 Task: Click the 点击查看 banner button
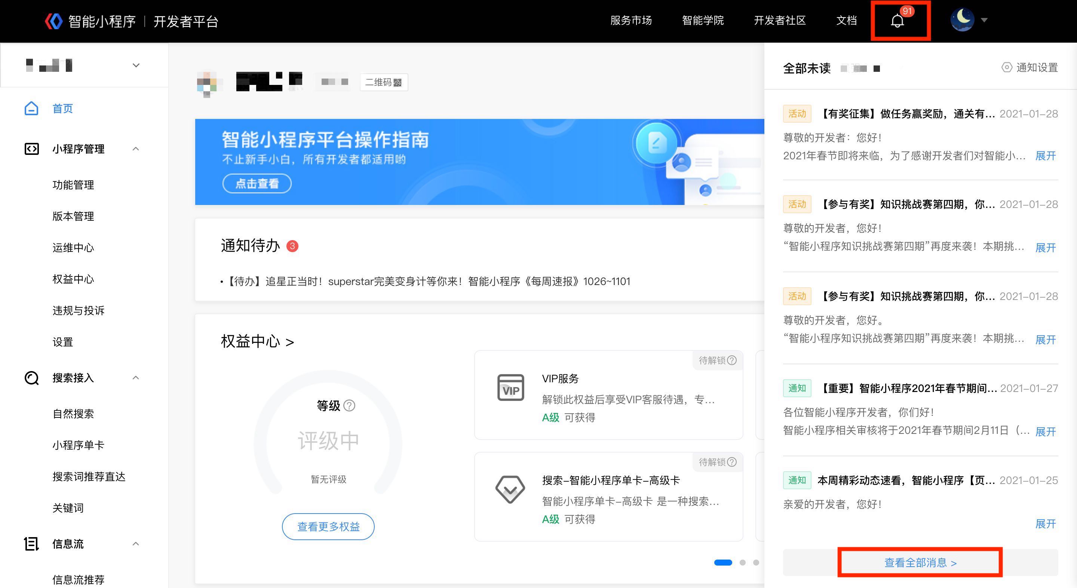(257, 183)
